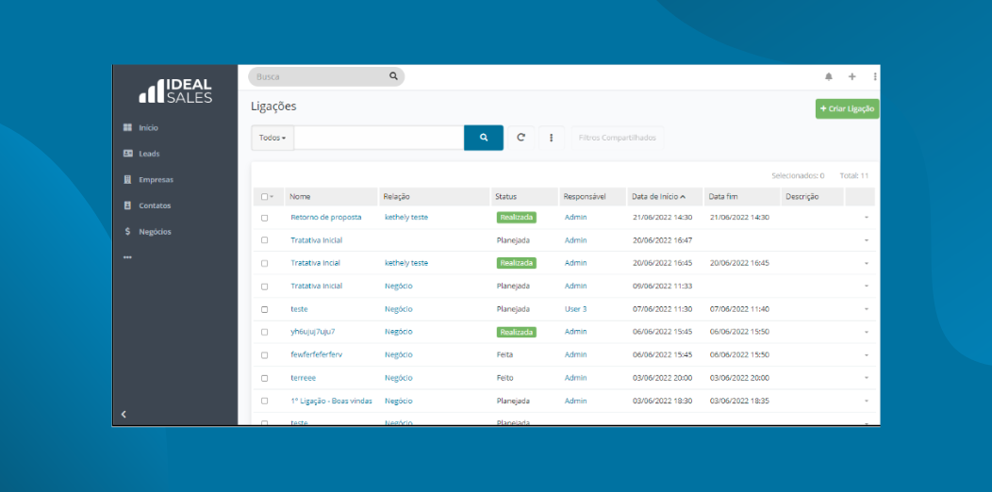This screenshot has width=992, height=492.
Task: Click the Descrição column header
Action: [802, 197]
